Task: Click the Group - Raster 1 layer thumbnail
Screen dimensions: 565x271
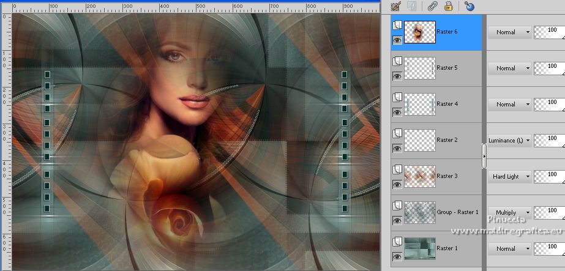Action: 420,212
